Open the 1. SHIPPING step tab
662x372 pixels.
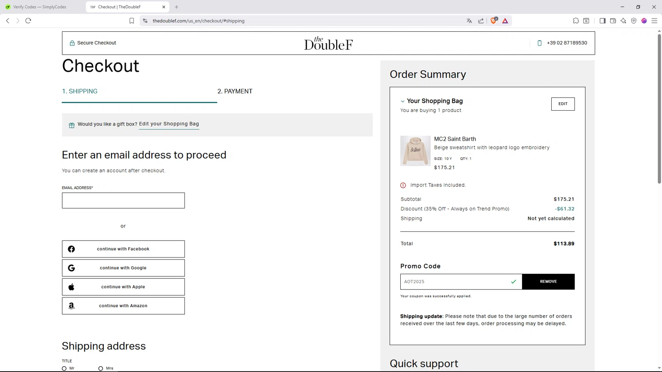point(80,91)
